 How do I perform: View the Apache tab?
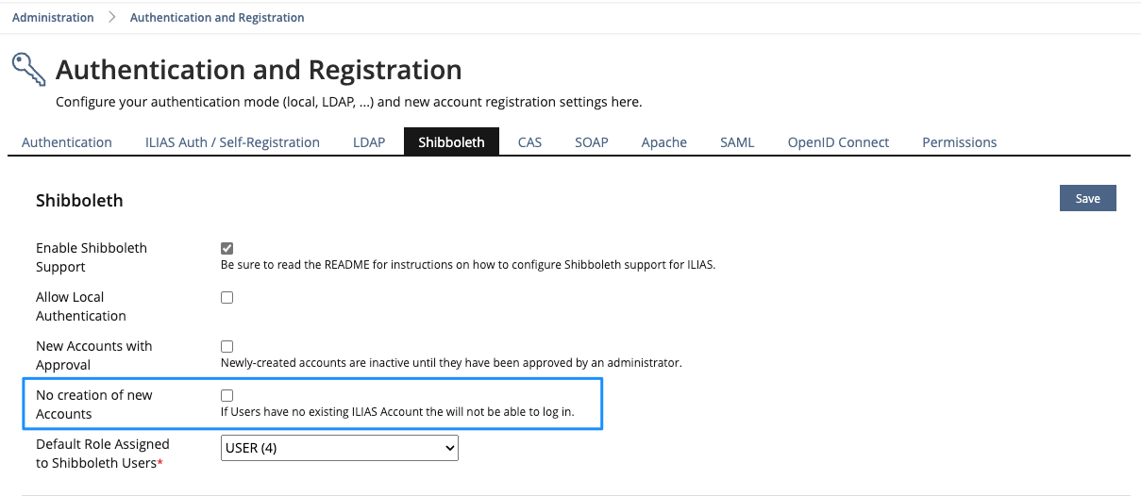coord(663,142)
